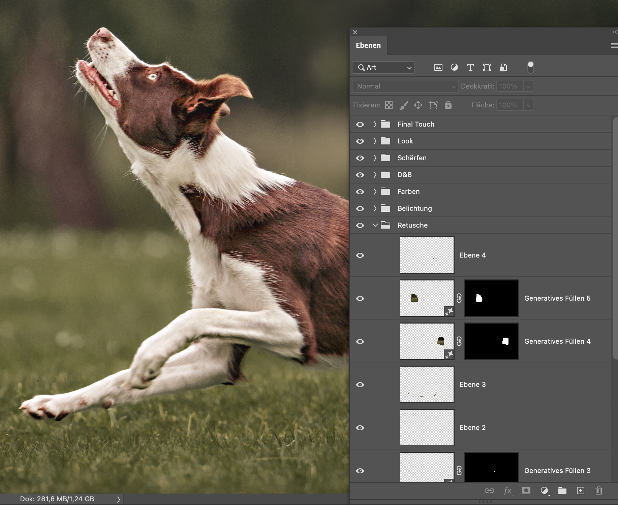Select the Generatives Füllen 5 mask thumbnail
The width and height of the screenshot is (618, 505).
[x=491, y=298]
